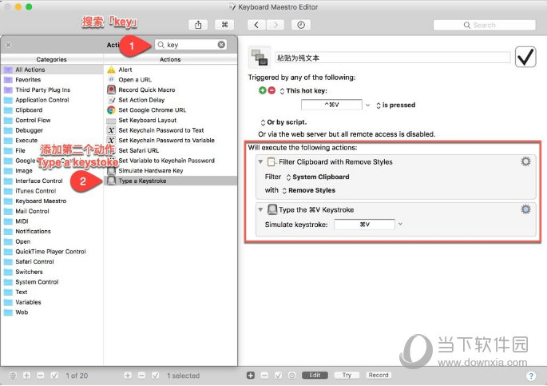Toggle action enabled checkmark at bottom
The height and width of the screenshot is (386, 547).
279,376
